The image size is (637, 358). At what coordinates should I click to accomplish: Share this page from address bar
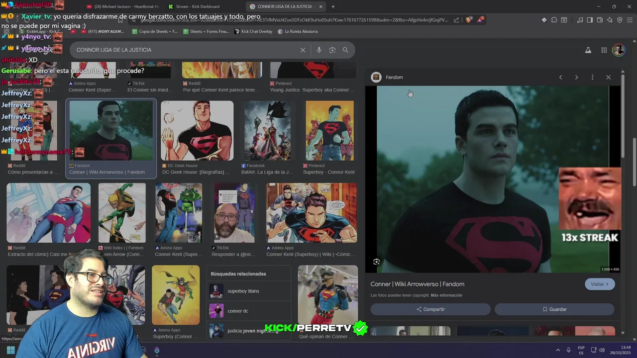click(x=456, y=20)
